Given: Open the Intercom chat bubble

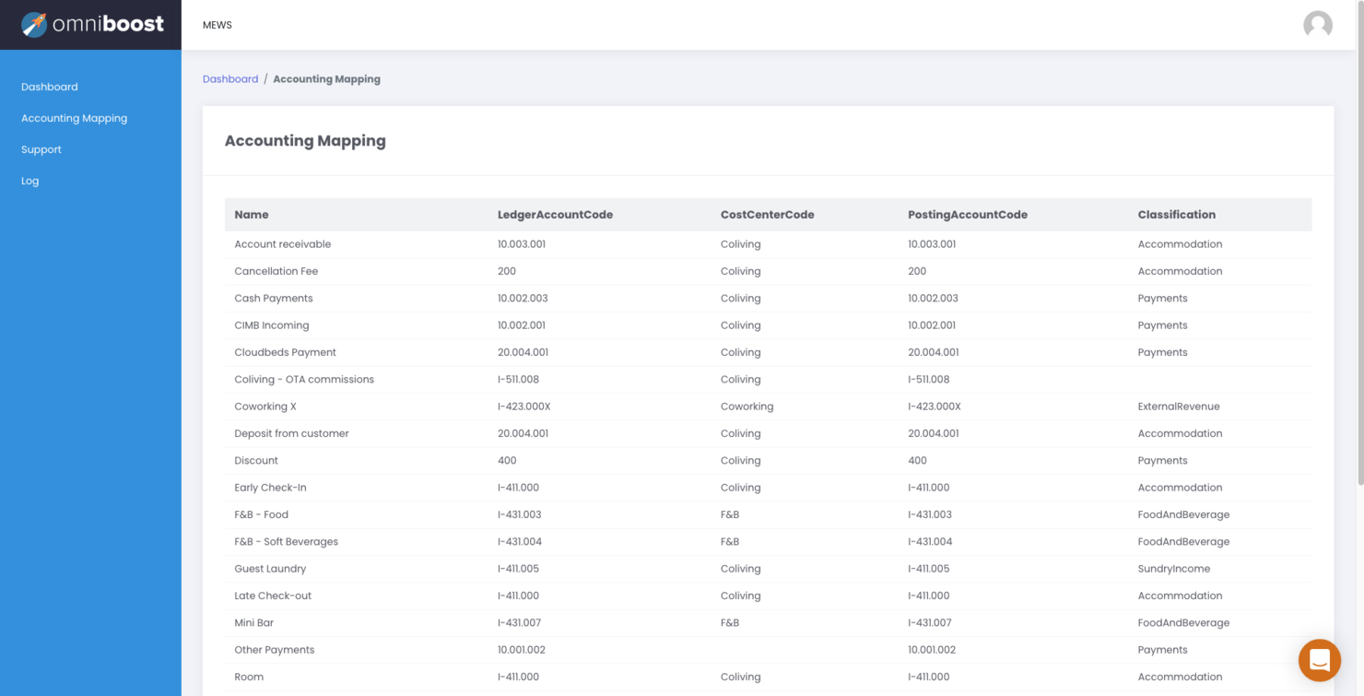Looking at the screenshot, I should (1319, 660).
